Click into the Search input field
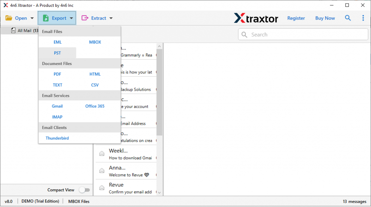371x207 pixels. [303, 34]
